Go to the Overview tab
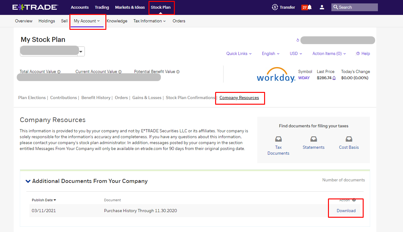This screenshot has height=232, width=403. tap(24, 21)
